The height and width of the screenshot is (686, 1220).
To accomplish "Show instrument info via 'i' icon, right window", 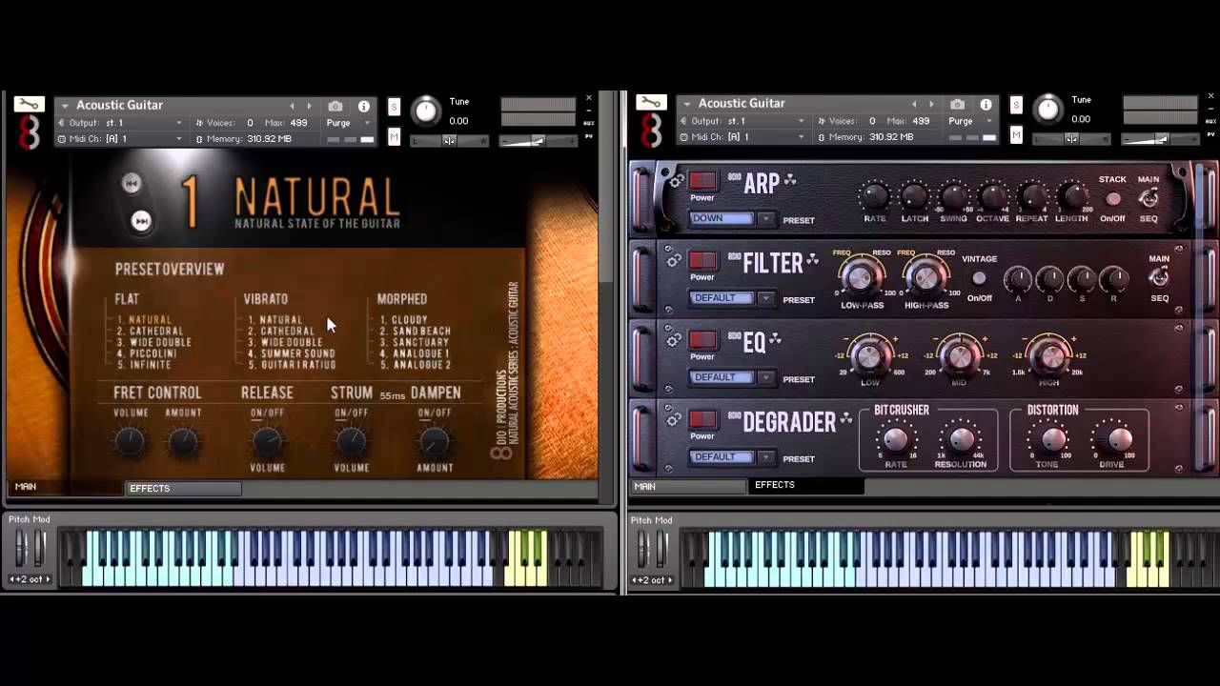I will tap(986, 104).
